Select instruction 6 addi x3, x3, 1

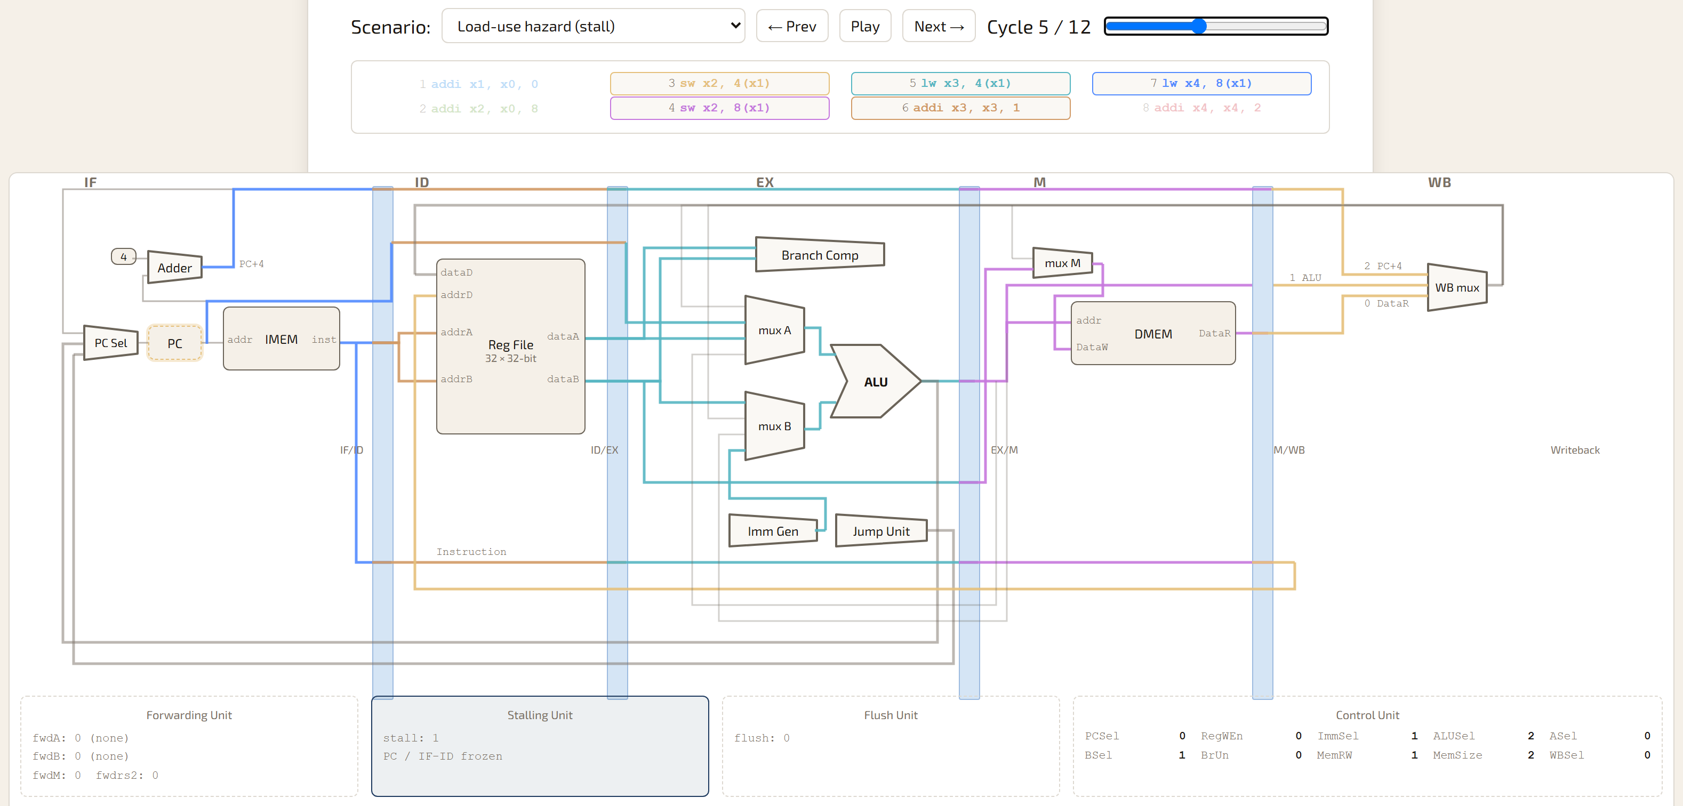960,108
